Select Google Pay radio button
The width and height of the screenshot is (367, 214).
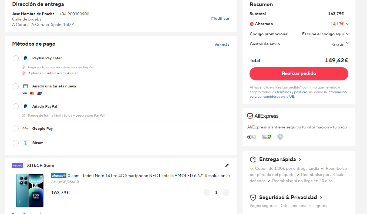[x=16, y=128]
